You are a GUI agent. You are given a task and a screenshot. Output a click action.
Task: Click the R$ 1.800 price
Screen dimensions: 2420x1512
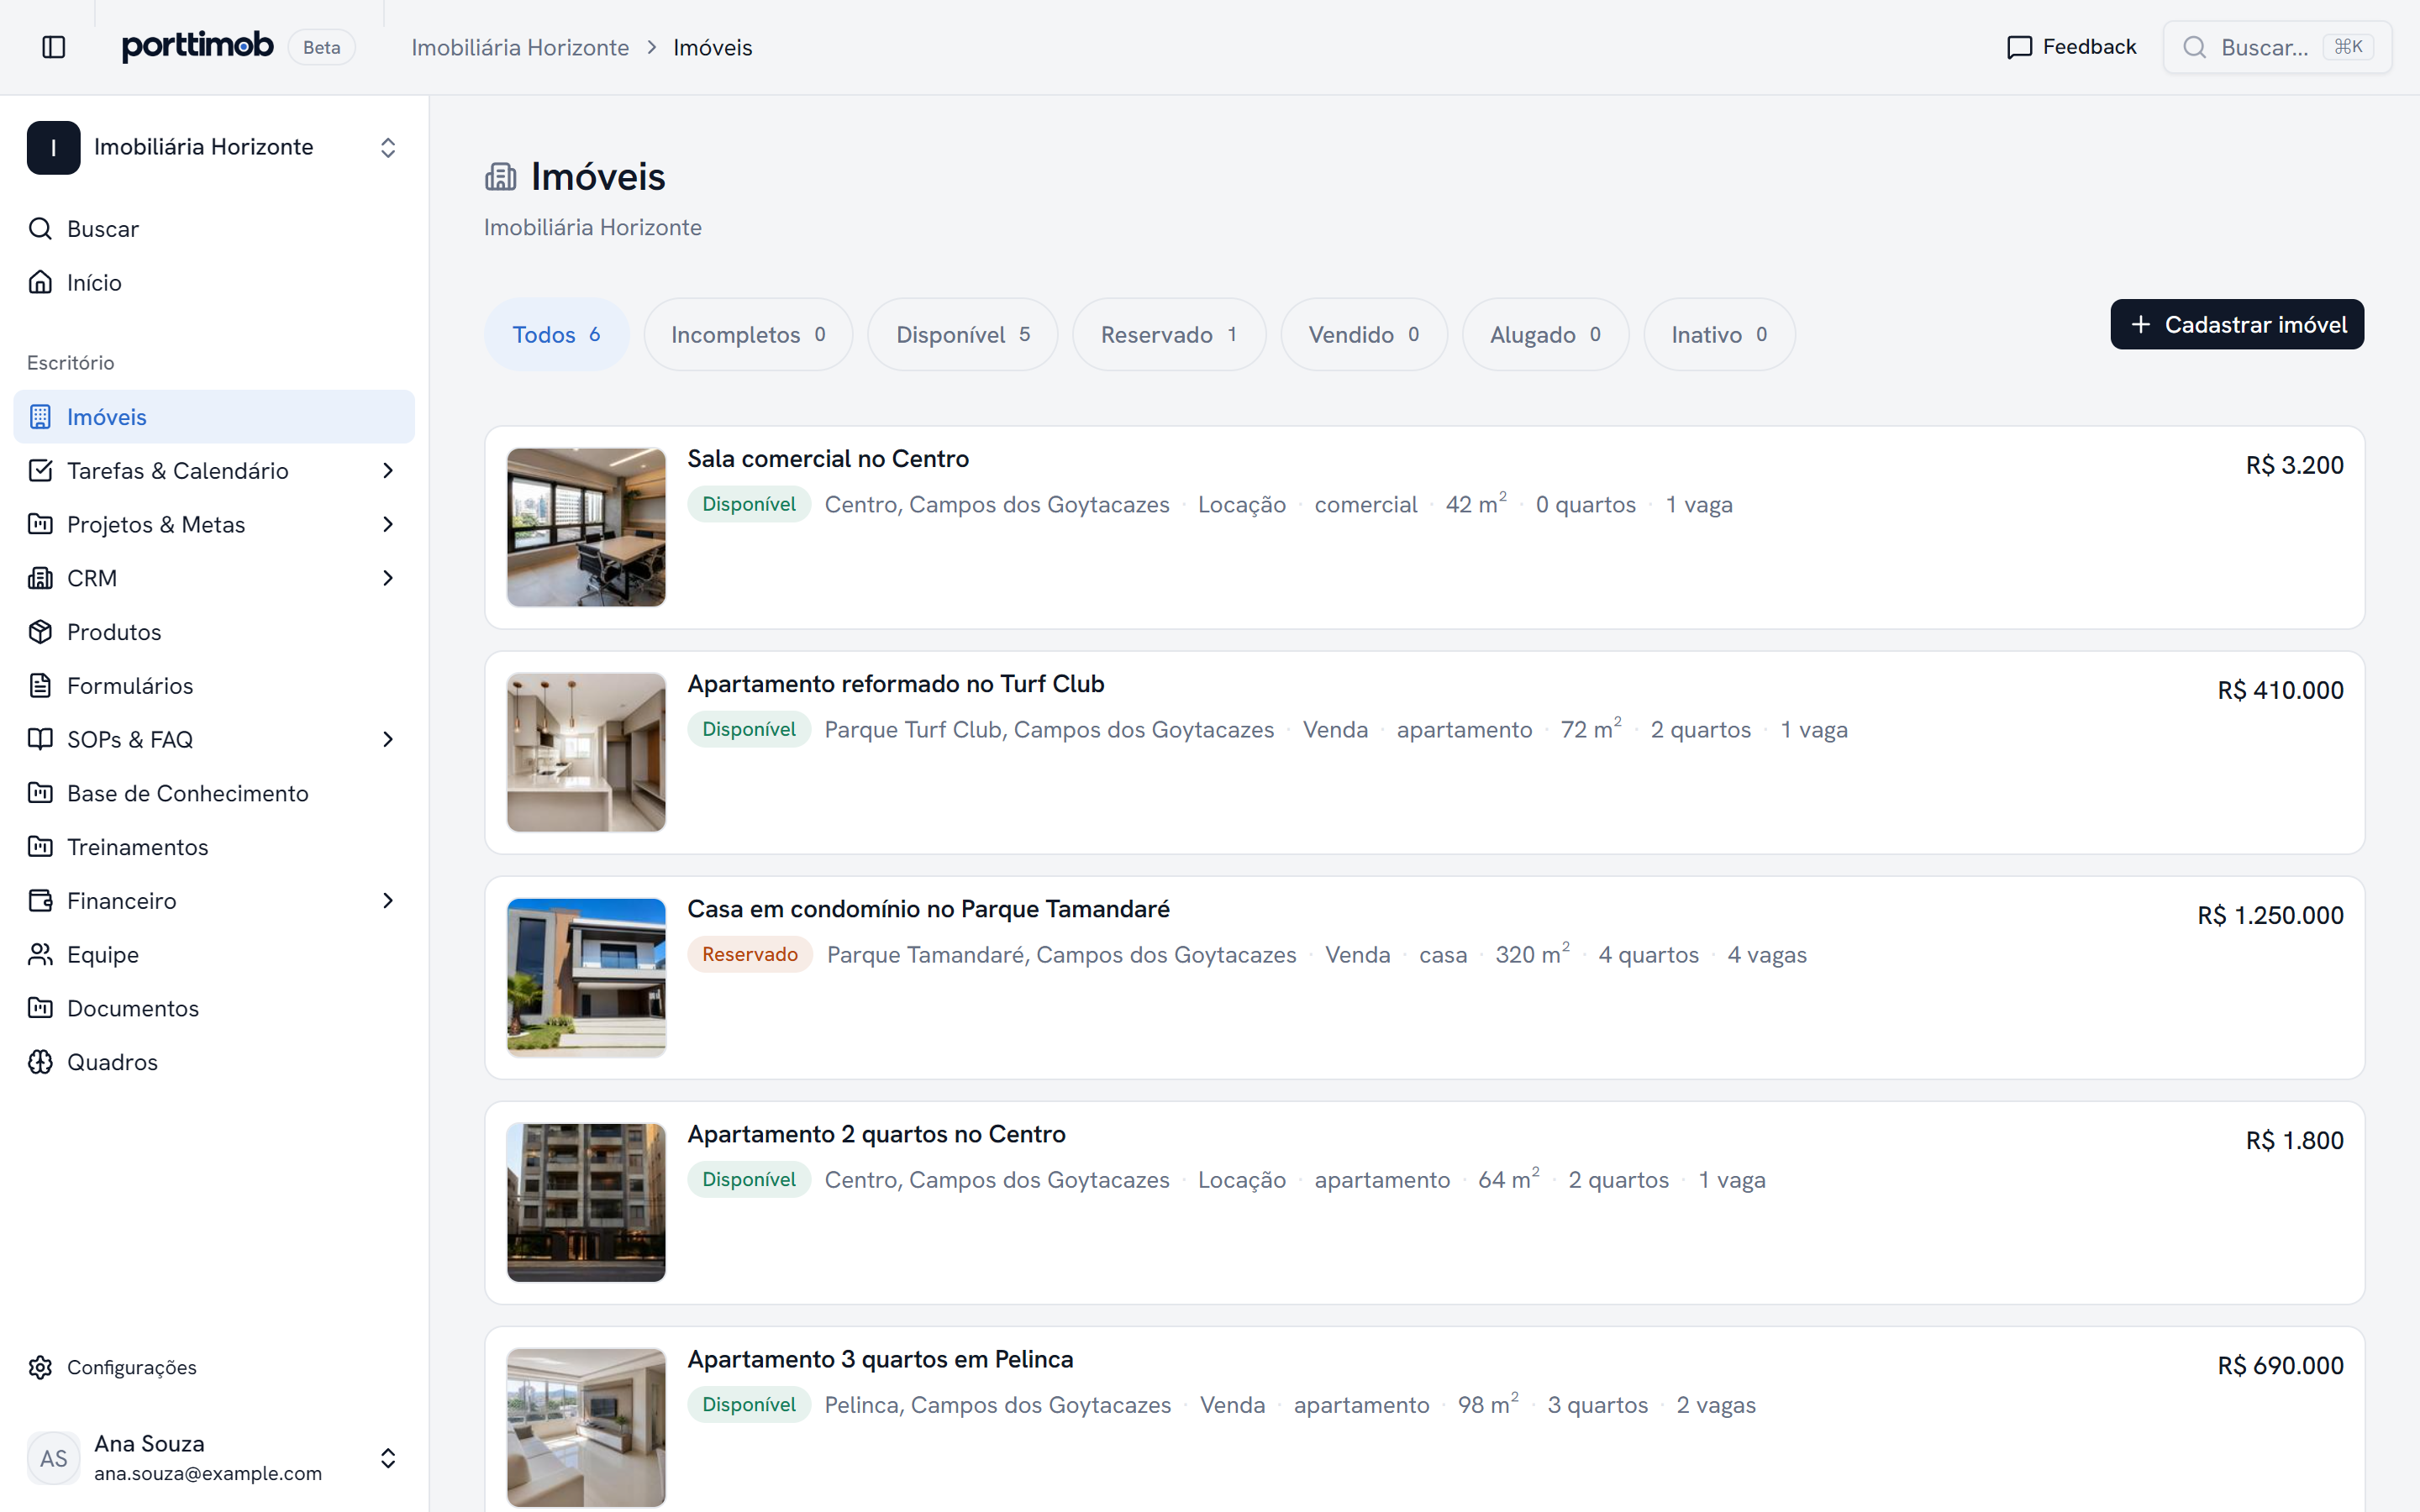point(2294,1141)
